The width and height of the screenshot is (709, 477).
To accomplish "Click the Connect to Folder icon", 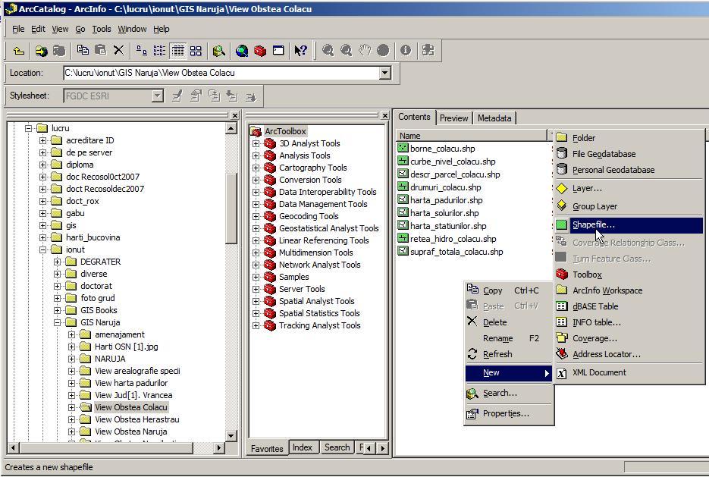I will [x=41, y=51].
